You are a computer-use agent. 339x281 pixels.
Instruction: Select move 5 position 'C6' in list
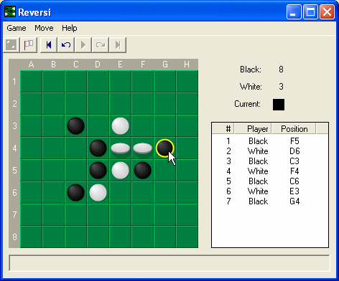coord(294,181)
